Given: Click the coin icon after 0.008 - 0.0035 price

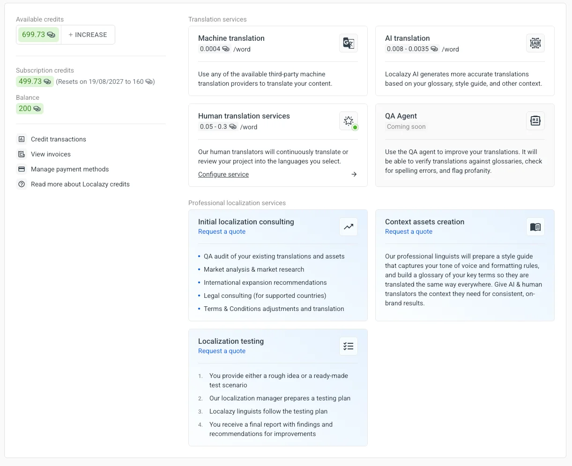Looking at the screenshot, I should [x=434, y=49].
